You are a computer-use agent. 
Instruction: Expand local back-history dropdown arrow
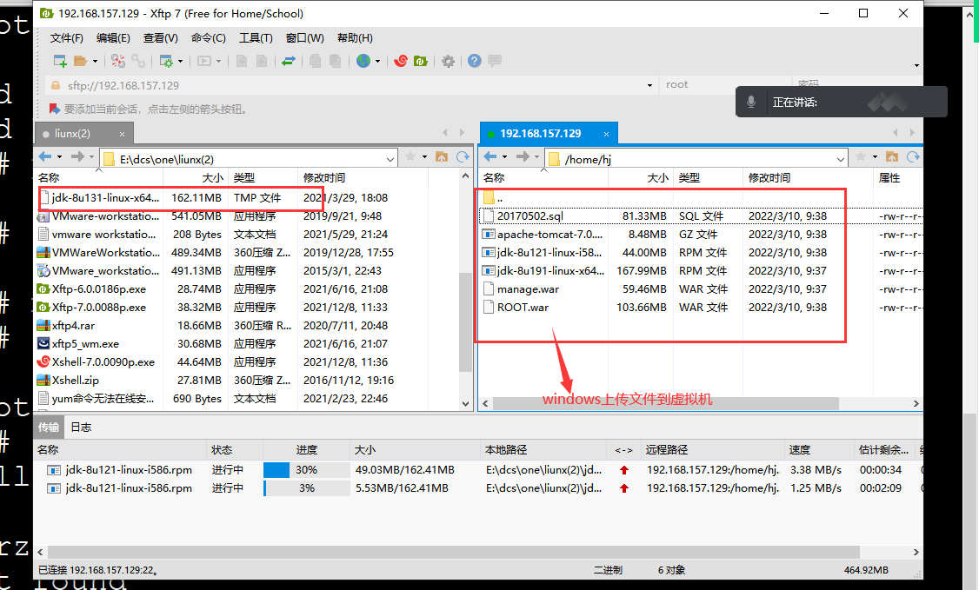(x=59, y=157)
